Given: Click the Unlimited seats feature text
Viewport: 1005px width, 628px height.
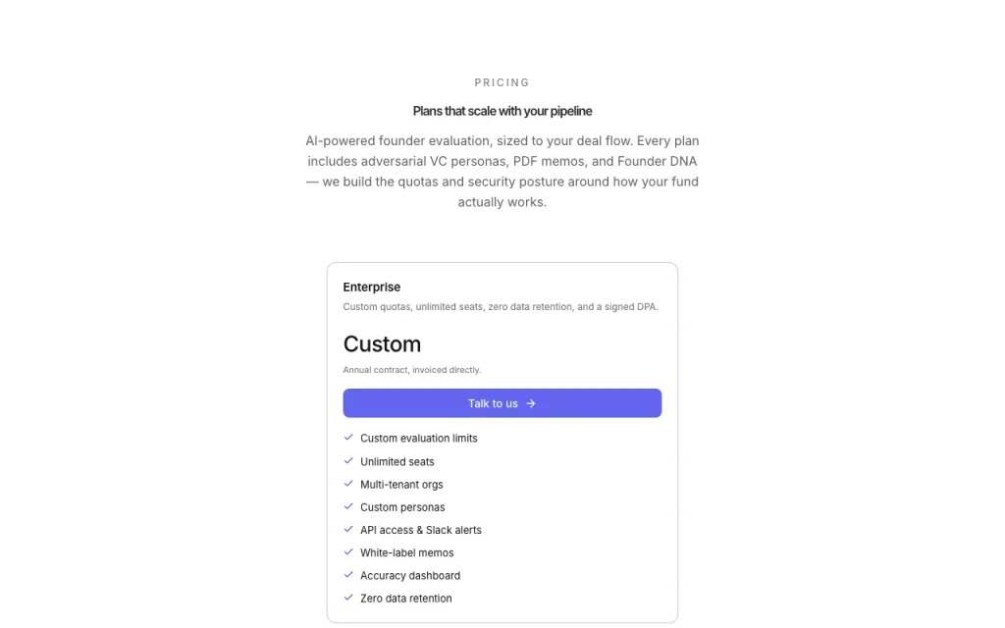Looking at the screenshot, I should [x=397, y=461].
